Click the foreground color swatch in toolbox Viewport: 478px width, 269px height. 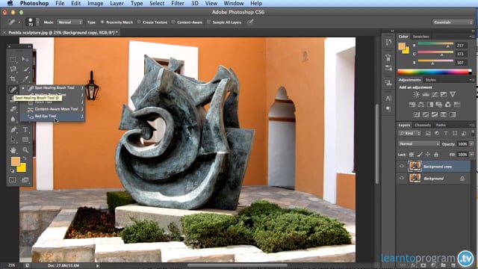tap(15, 161)
